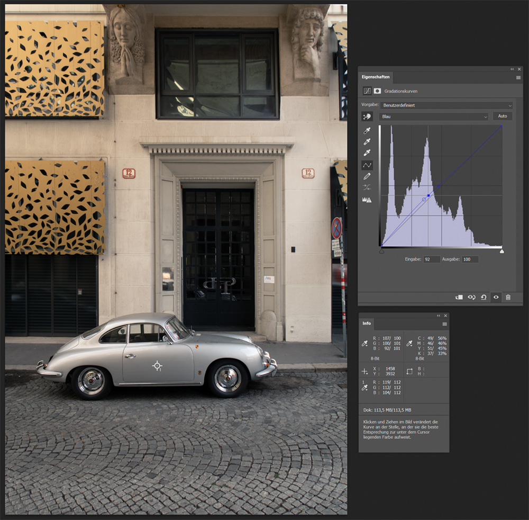The image size is (529, 520).
Task: Click the white input slider triangle under histogram
Action: click(x=501, y=251)
